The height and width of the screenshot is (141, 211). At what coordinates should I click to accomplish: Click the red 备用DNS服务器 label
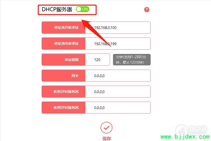pos(64,108)
